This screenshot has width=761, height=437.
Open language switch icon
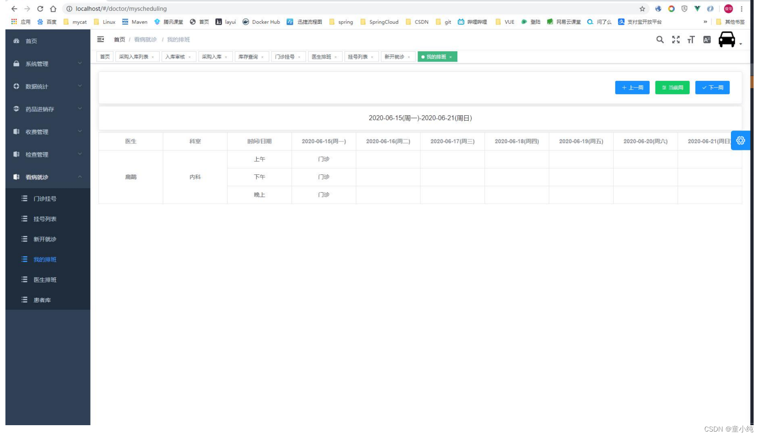[707, 39]
